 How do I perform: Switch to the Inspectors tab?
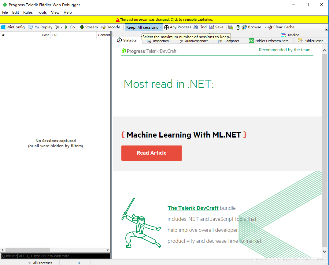[158, 41]
